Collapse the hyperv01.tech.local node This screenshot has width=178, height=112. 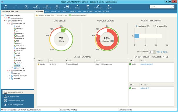(9, 23)
